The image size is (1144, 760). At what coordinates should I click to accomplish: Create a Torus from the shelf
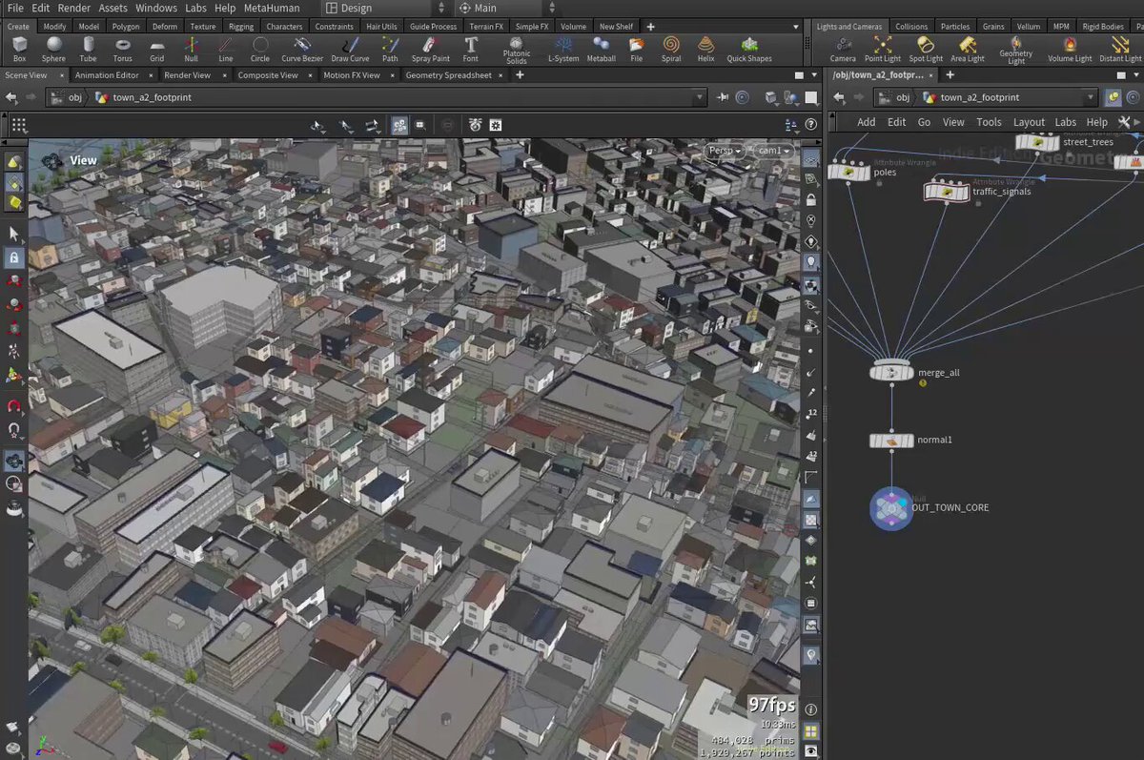122,49
